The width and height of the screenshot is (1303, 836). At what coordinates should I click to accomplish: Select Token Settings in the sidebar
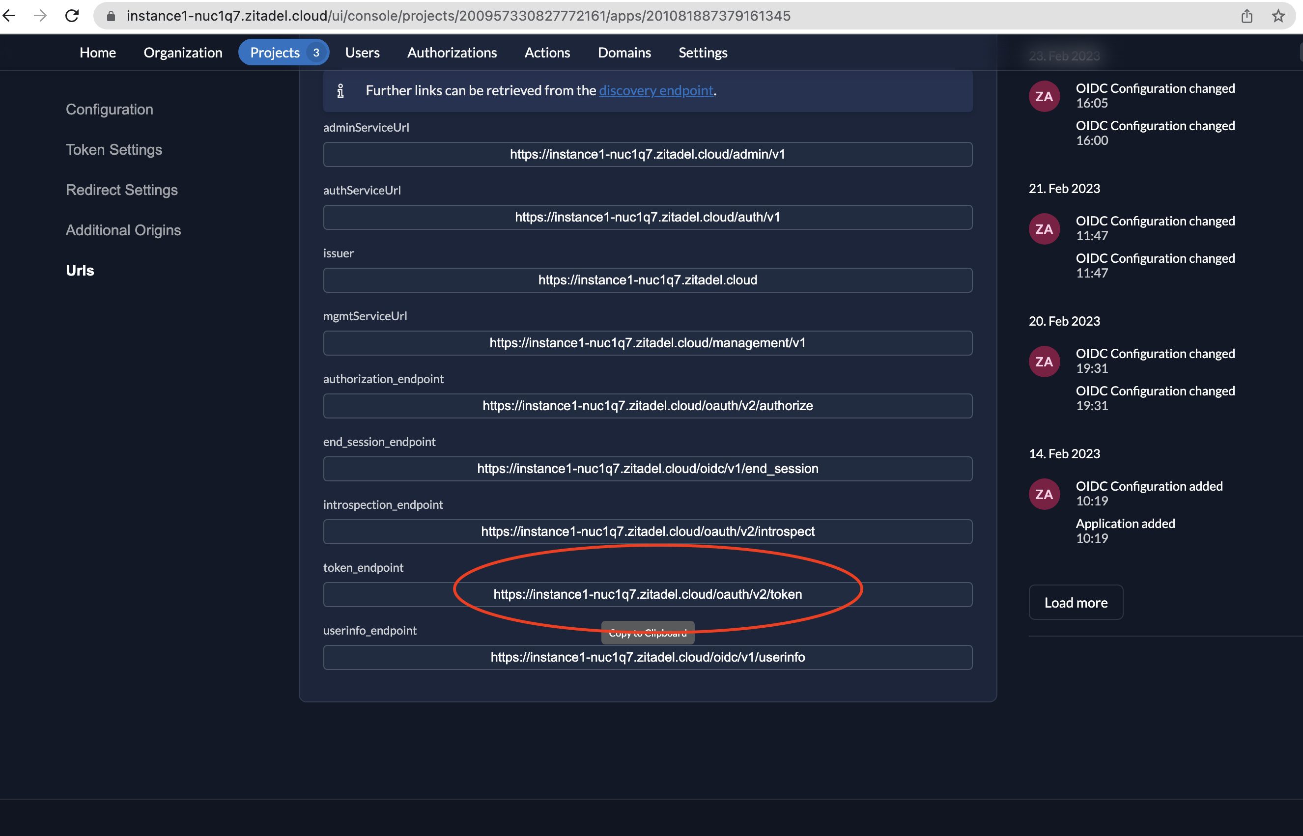(114, 149)
